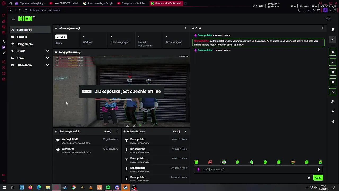Open the Filtruj filter in Lista aktywności

(x=108, y=132)
